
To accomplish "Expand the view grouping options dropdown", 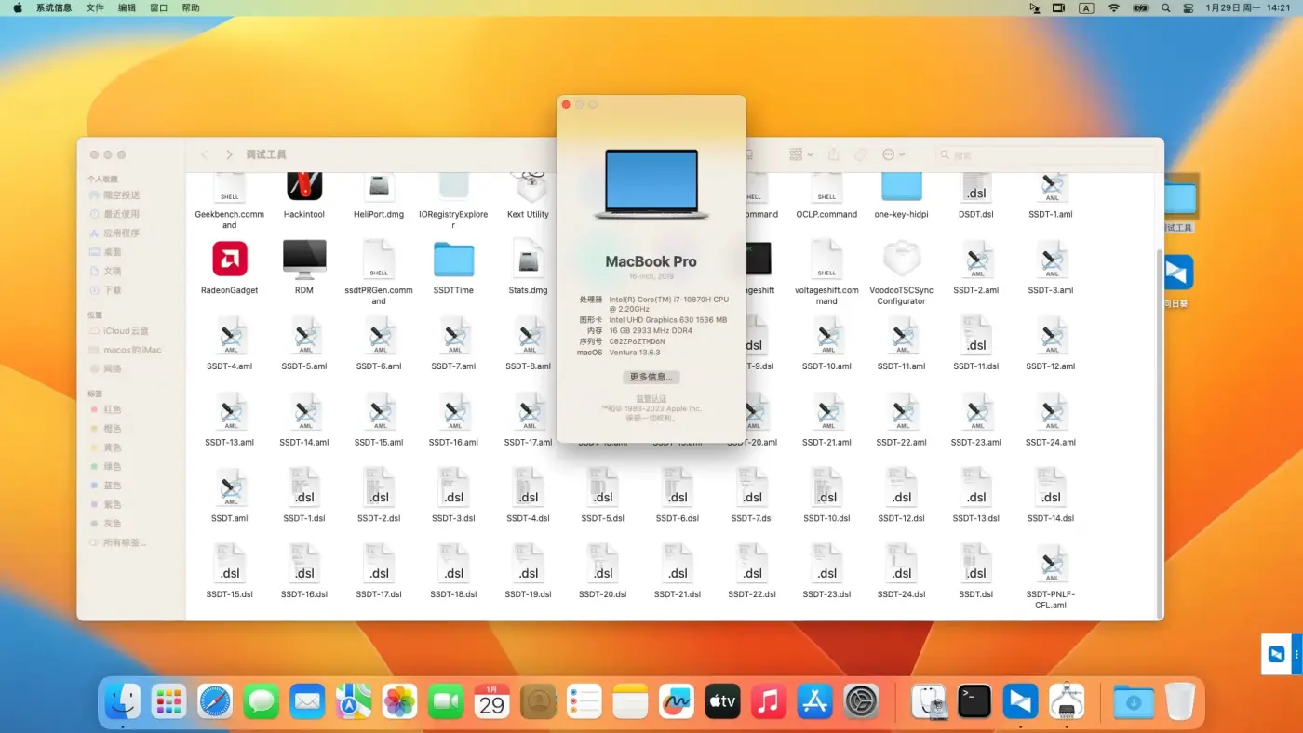I will click(x=800, y=154).
